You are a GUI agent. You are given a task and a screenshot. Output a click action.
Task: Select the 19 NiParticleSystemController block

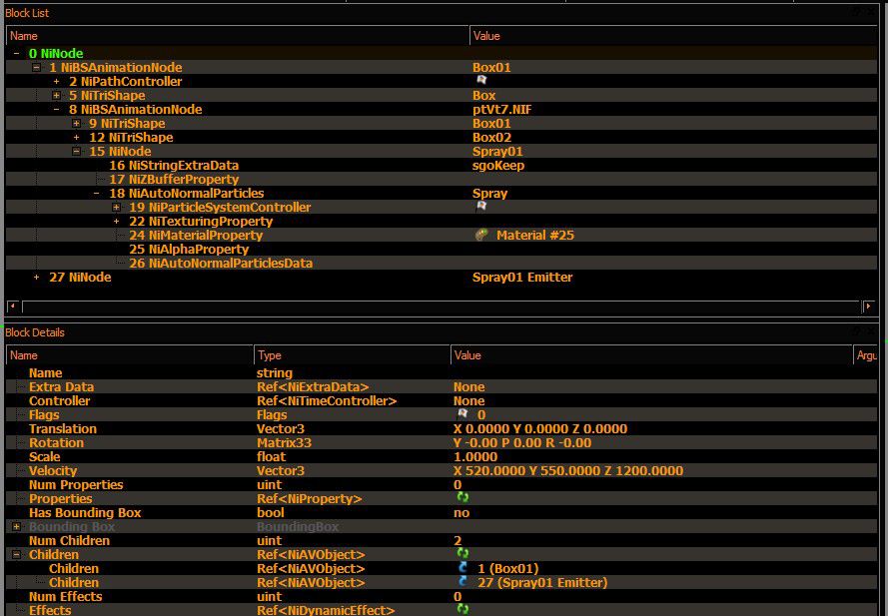coord(220,208)
